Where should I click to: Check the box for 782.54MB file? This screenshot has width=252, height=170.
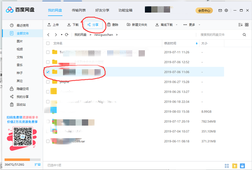click(48, 121)
